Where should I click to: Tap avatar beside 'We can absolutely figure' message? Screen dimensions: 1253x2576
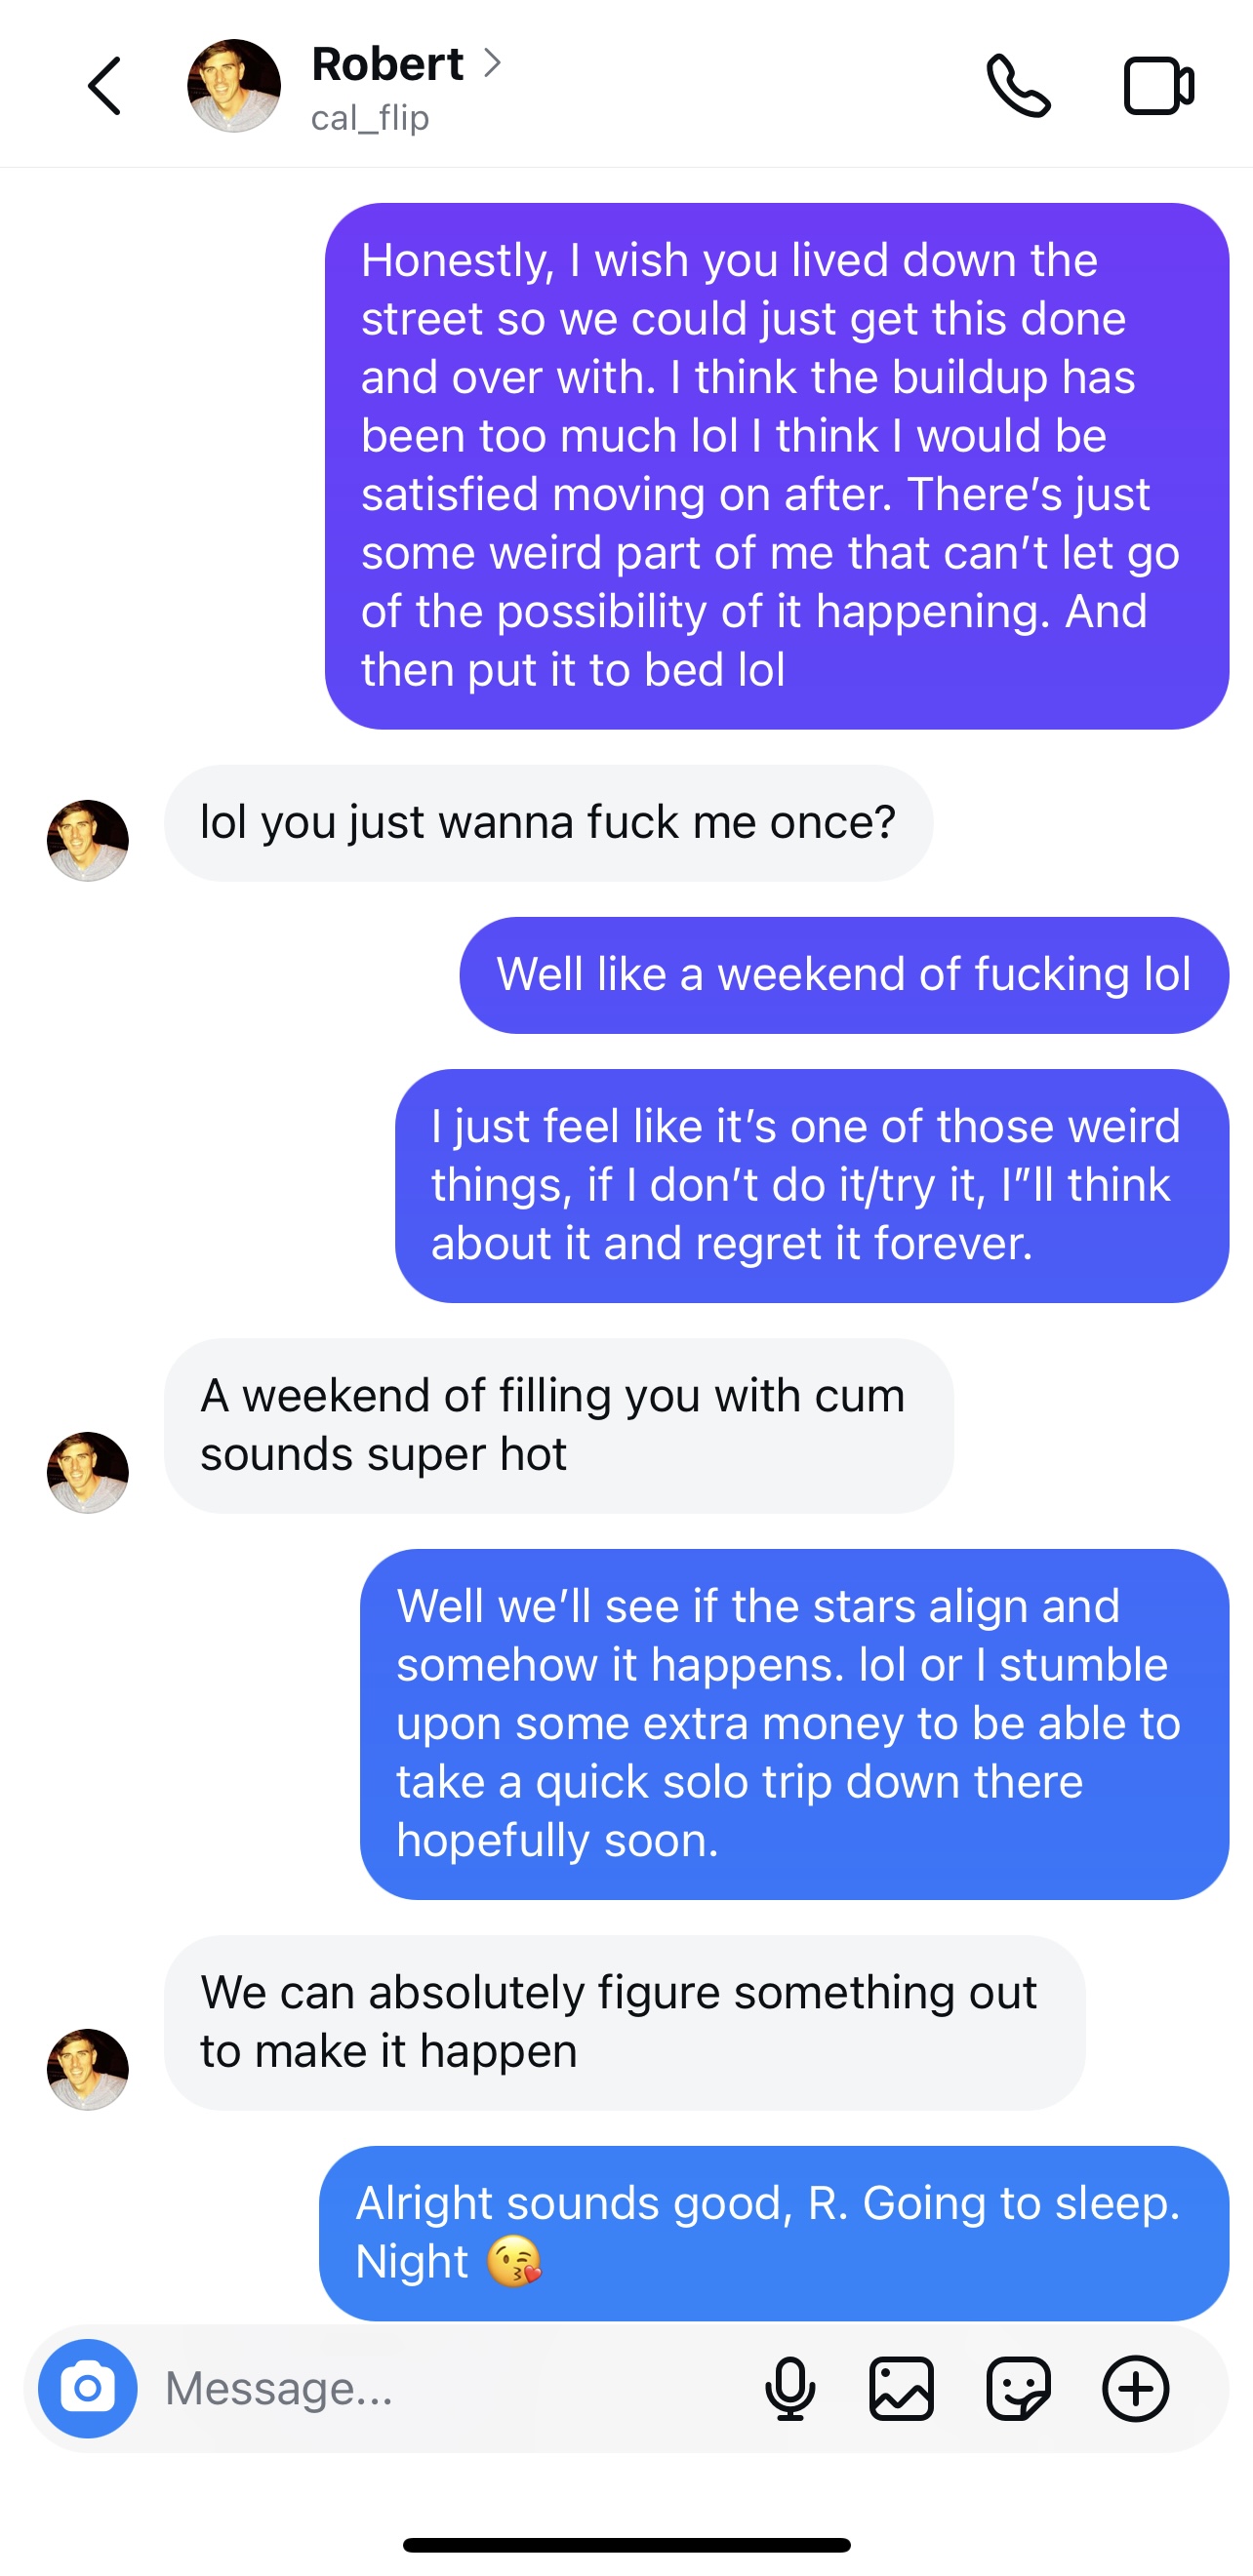tap(88, 2069)
